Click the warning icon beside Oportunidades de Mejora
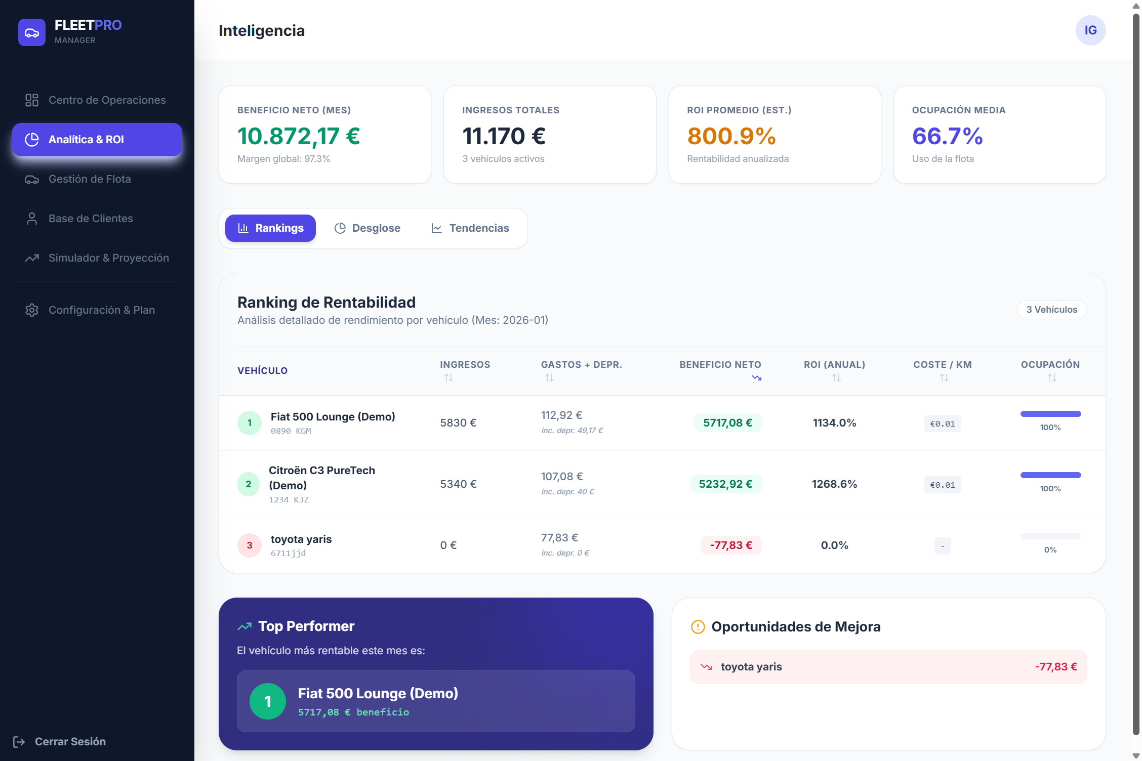Screen dimensions: 1142x761 tap(698, 626)
